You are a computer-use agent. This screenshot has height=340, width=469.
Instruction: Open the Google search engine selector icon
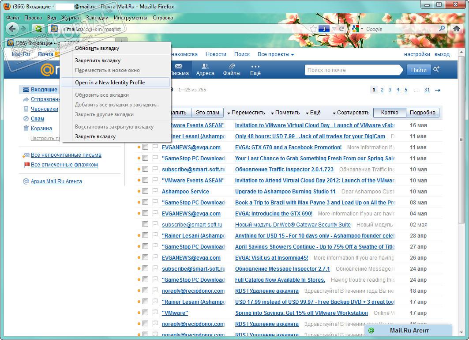[357, 29]
